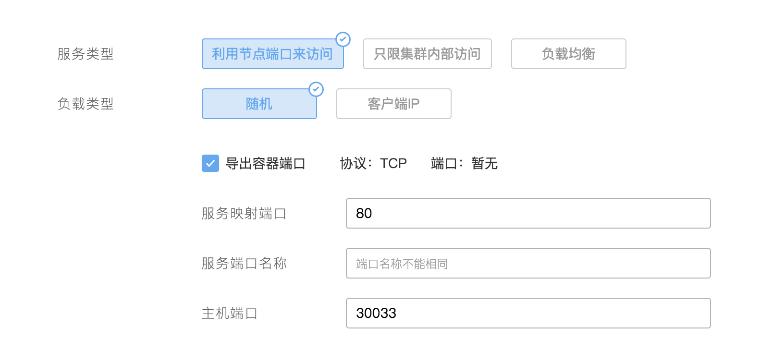Click the 服务映射端口 field label
760x364 pixels.
point(244,214)
